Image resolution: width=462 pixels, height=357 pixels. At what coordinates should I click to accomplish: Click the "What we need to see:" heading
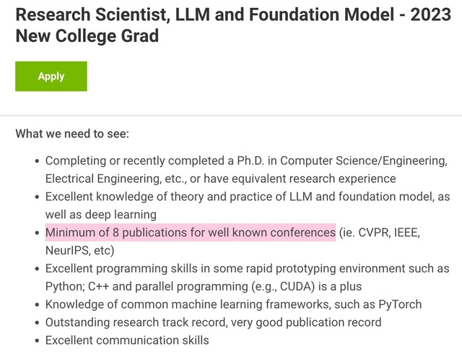[72, 134]
